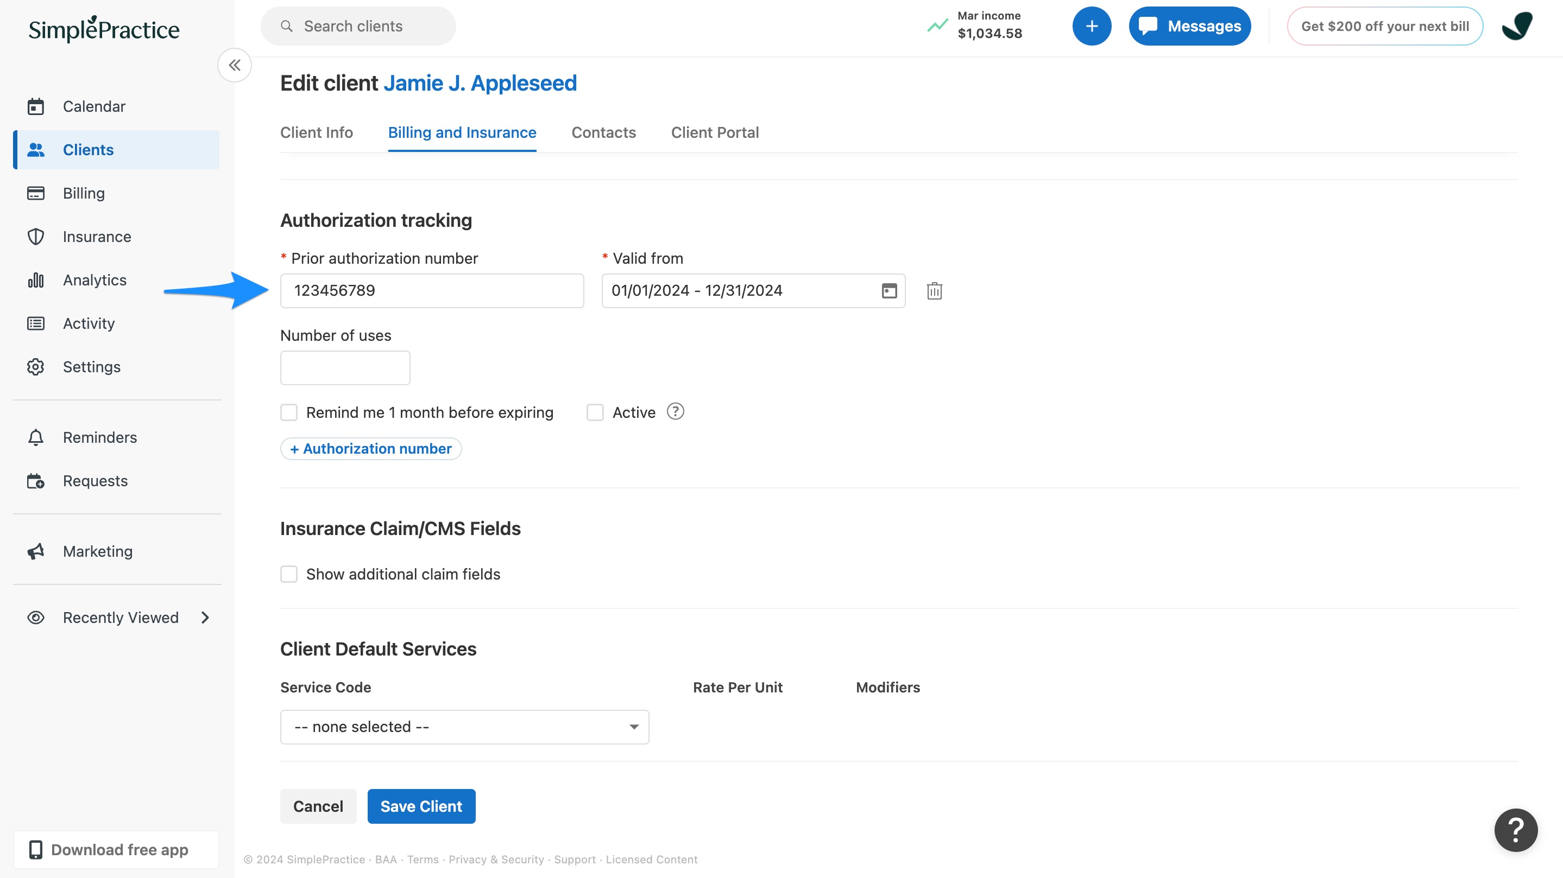This screenshot has width=1563, height=878.
Task: Open the Client Portal tab
Action: pos(715,132)
